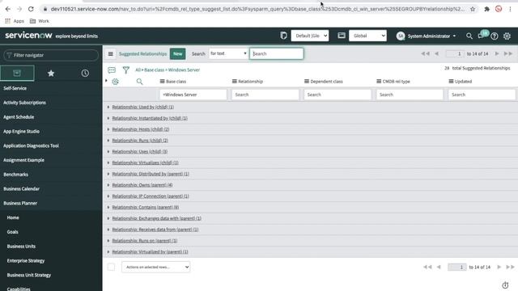Expand all groups arrow beside gear
518x291 pixels.
106,81
